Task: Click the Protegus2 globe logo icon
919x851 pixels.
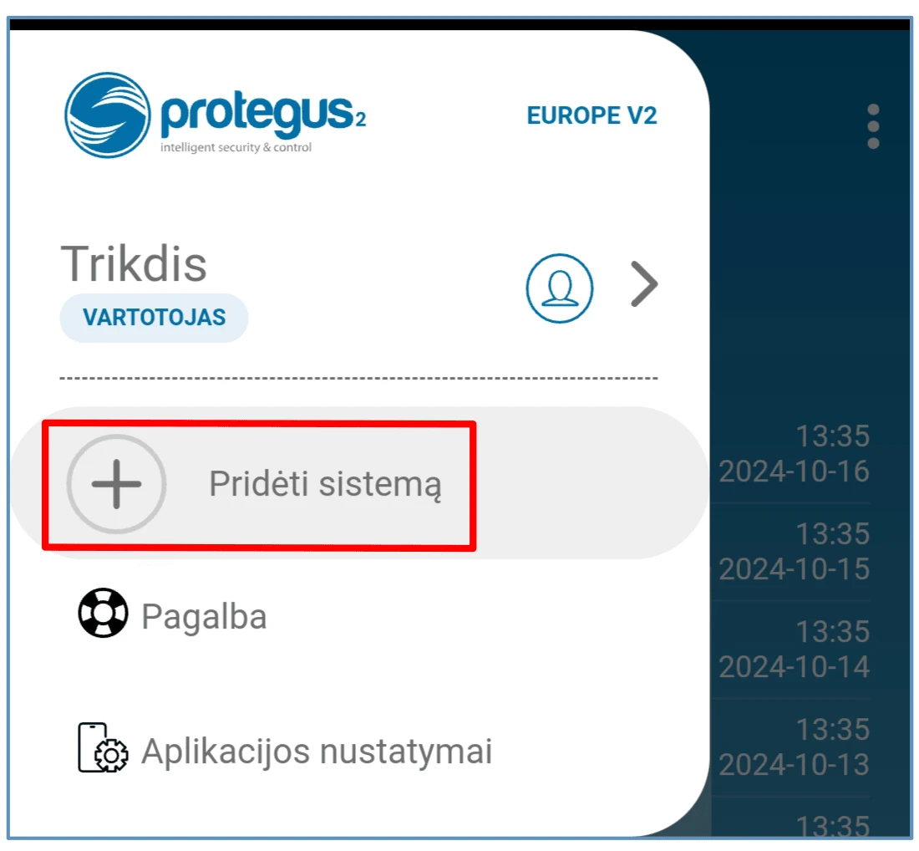Action: (x=107, y=115)
